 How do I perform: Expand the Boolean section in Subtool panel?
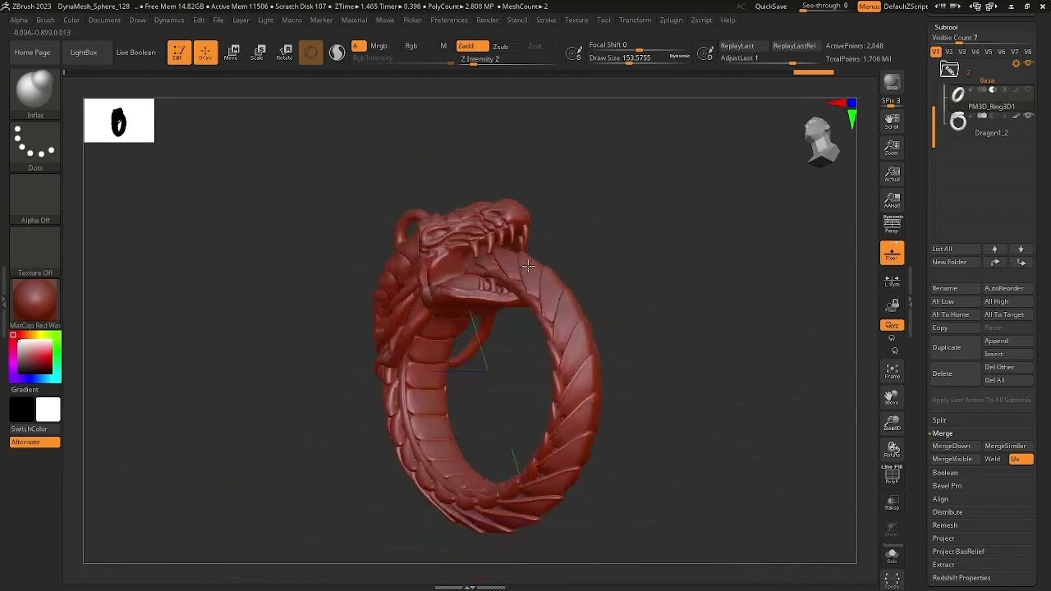coord(946,472)
